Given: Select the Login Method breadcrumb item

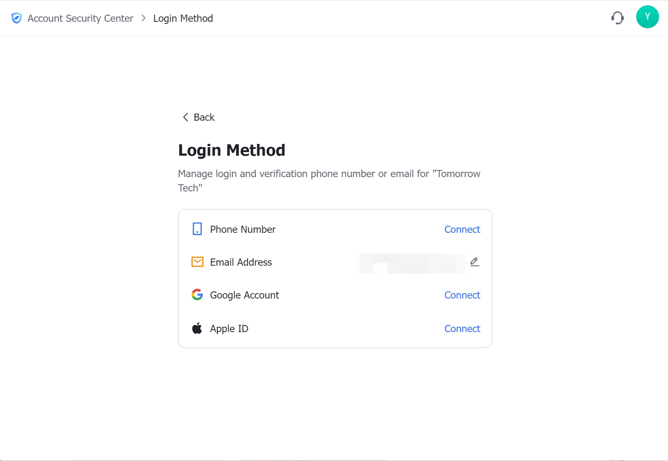Looking at the screenshot, I should click(183, 18).
